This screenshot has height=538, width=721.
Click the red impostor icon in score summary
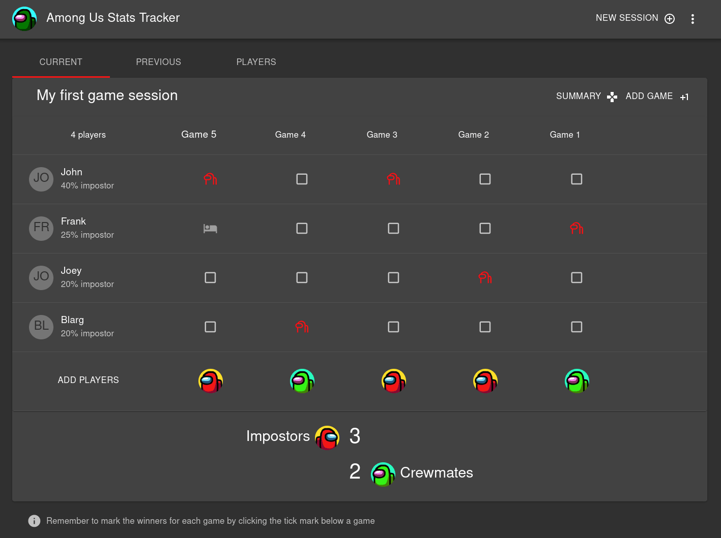pos(327,437)
